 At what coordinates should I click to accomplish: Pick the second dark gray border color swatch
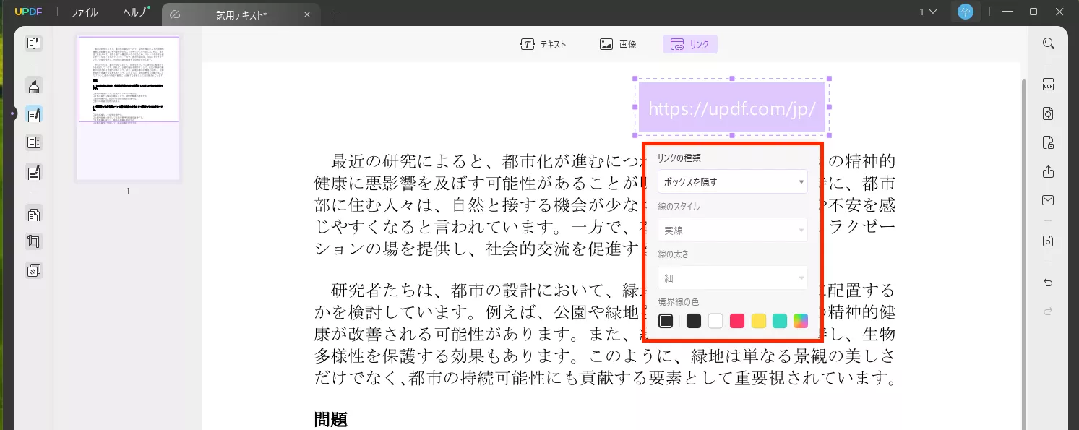(694, 321)
